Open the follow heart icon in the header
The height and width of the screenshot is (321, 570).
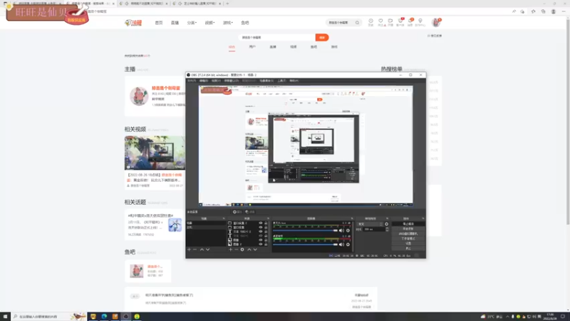pyautogui.click(x=380, y=21)
